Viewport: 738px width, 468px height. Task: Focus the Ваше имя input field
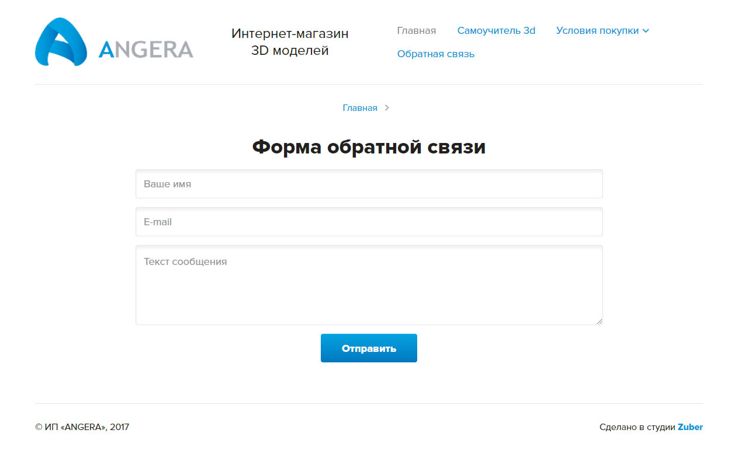(x=369, y=184)
